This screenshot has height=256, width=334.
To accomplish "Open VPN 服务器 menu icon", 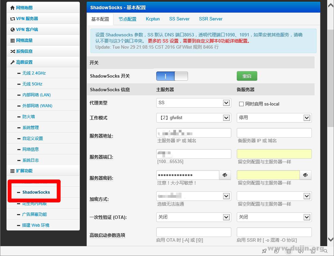I will coord(12,19).
